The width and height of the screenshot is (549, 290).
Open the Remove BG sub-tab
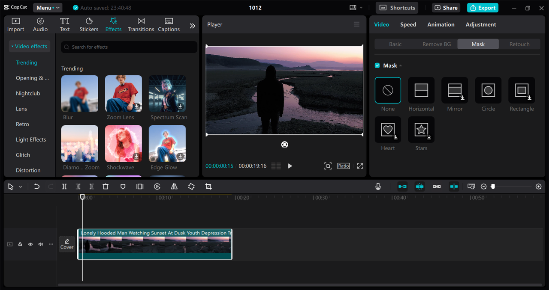click(x=437, y=44)
